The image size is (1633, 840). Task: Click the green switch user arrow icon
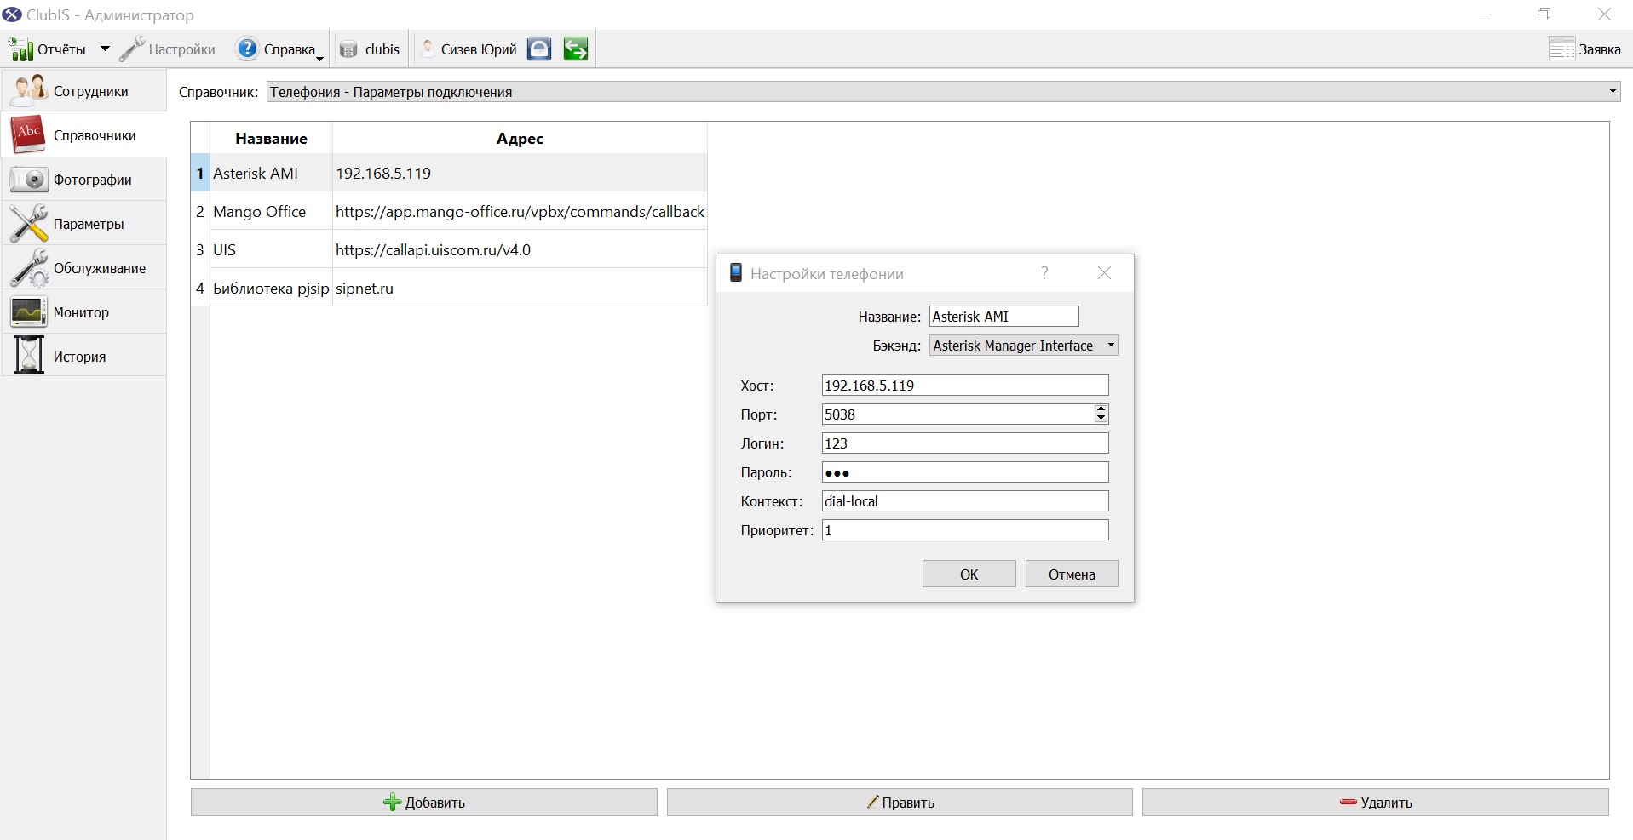576,49
